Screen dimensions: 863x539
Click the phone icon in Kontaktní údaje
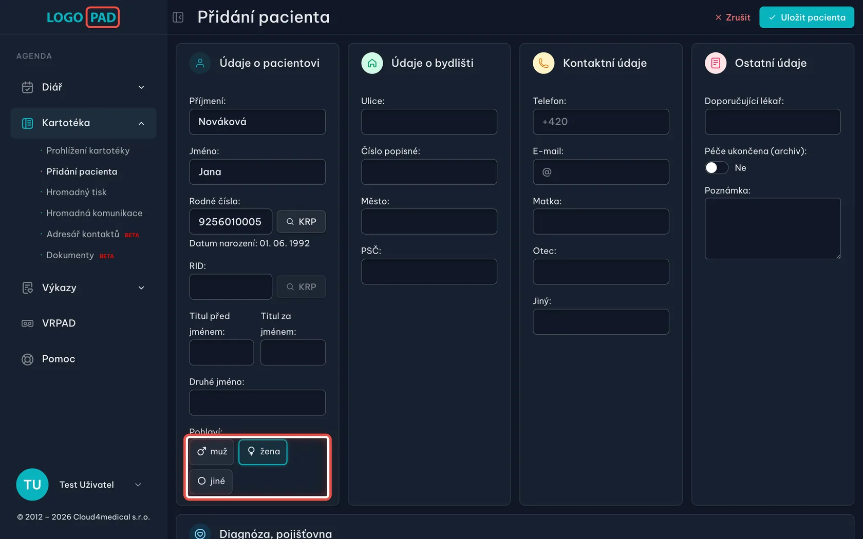pyautogui.click(x=543, y=63)
